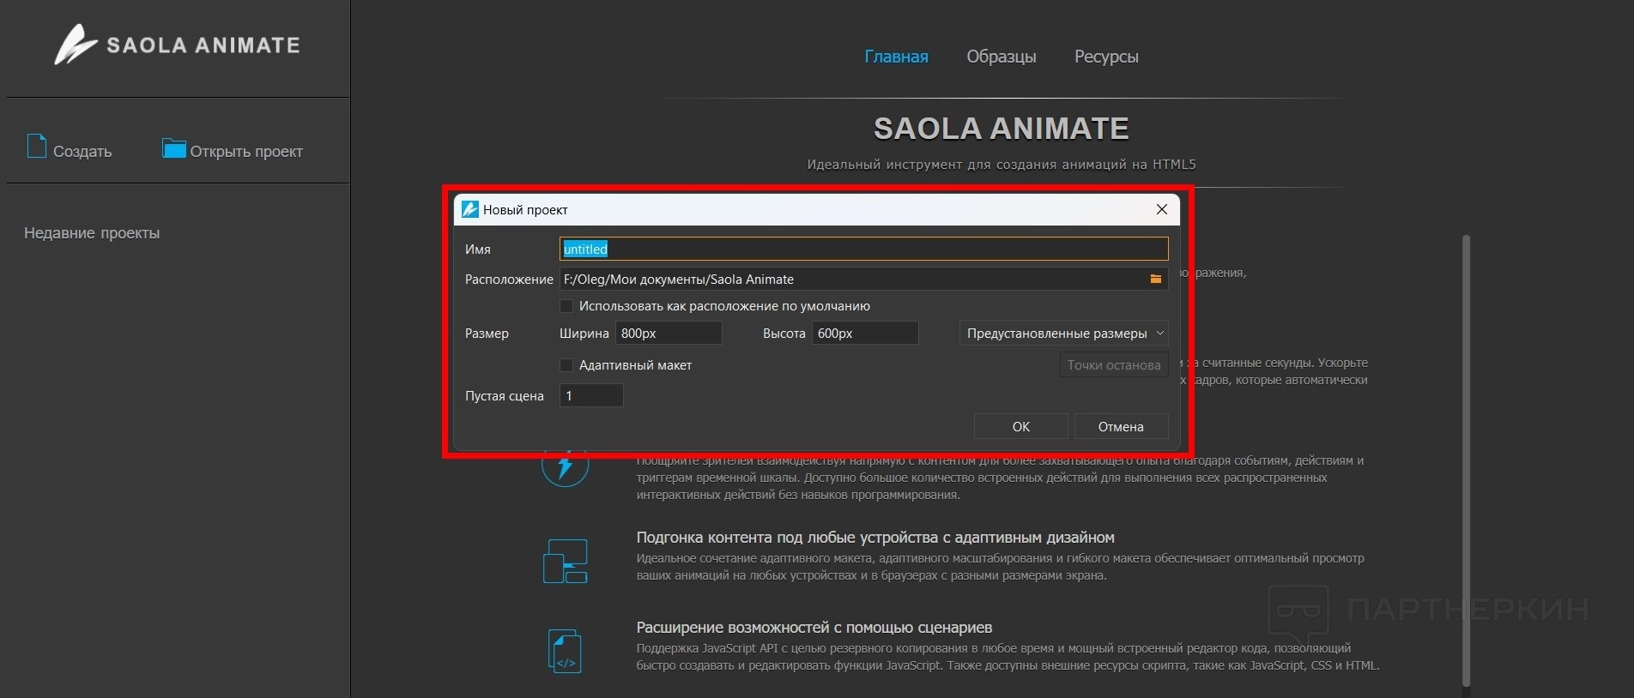The image size is (1634, 698).
Task: Expand the Предустановленные размеры dropdown
Action: 1063,334
